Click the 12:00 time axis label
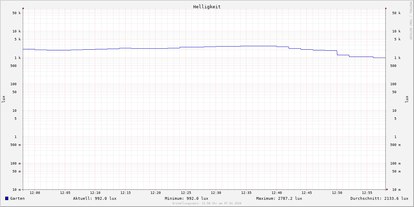414x207 pixels. point(35,193)
